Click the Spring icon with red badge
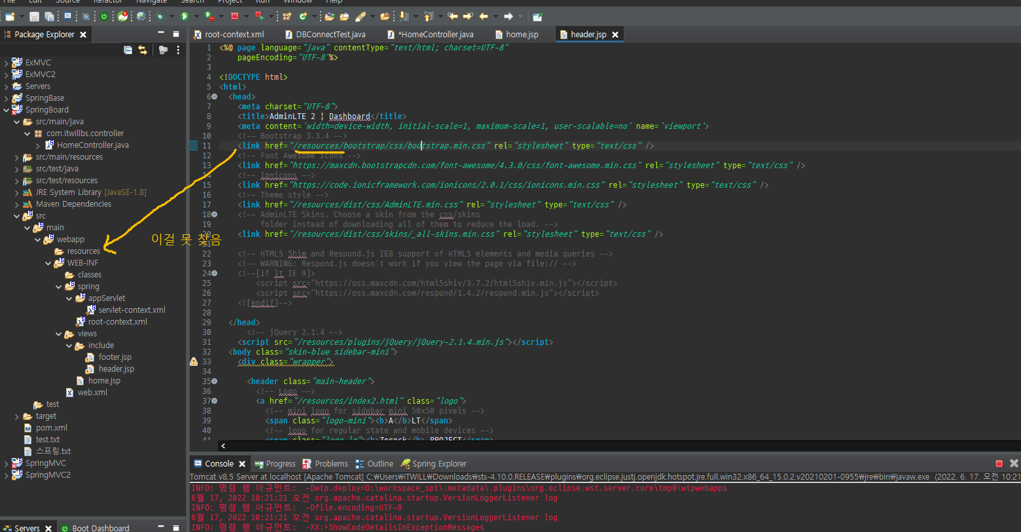The width and height of the screenshot is (1021, 532). (122, 16)
